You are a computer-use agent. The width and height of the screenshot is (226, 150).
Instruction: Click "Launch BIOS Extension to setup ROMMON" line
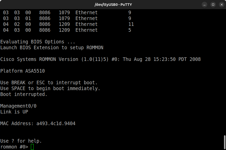click(52, 48)
